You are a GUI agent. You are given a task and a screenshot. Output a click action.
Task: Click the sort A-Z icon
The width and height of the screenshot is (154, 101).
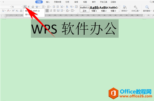click(67, 7)
